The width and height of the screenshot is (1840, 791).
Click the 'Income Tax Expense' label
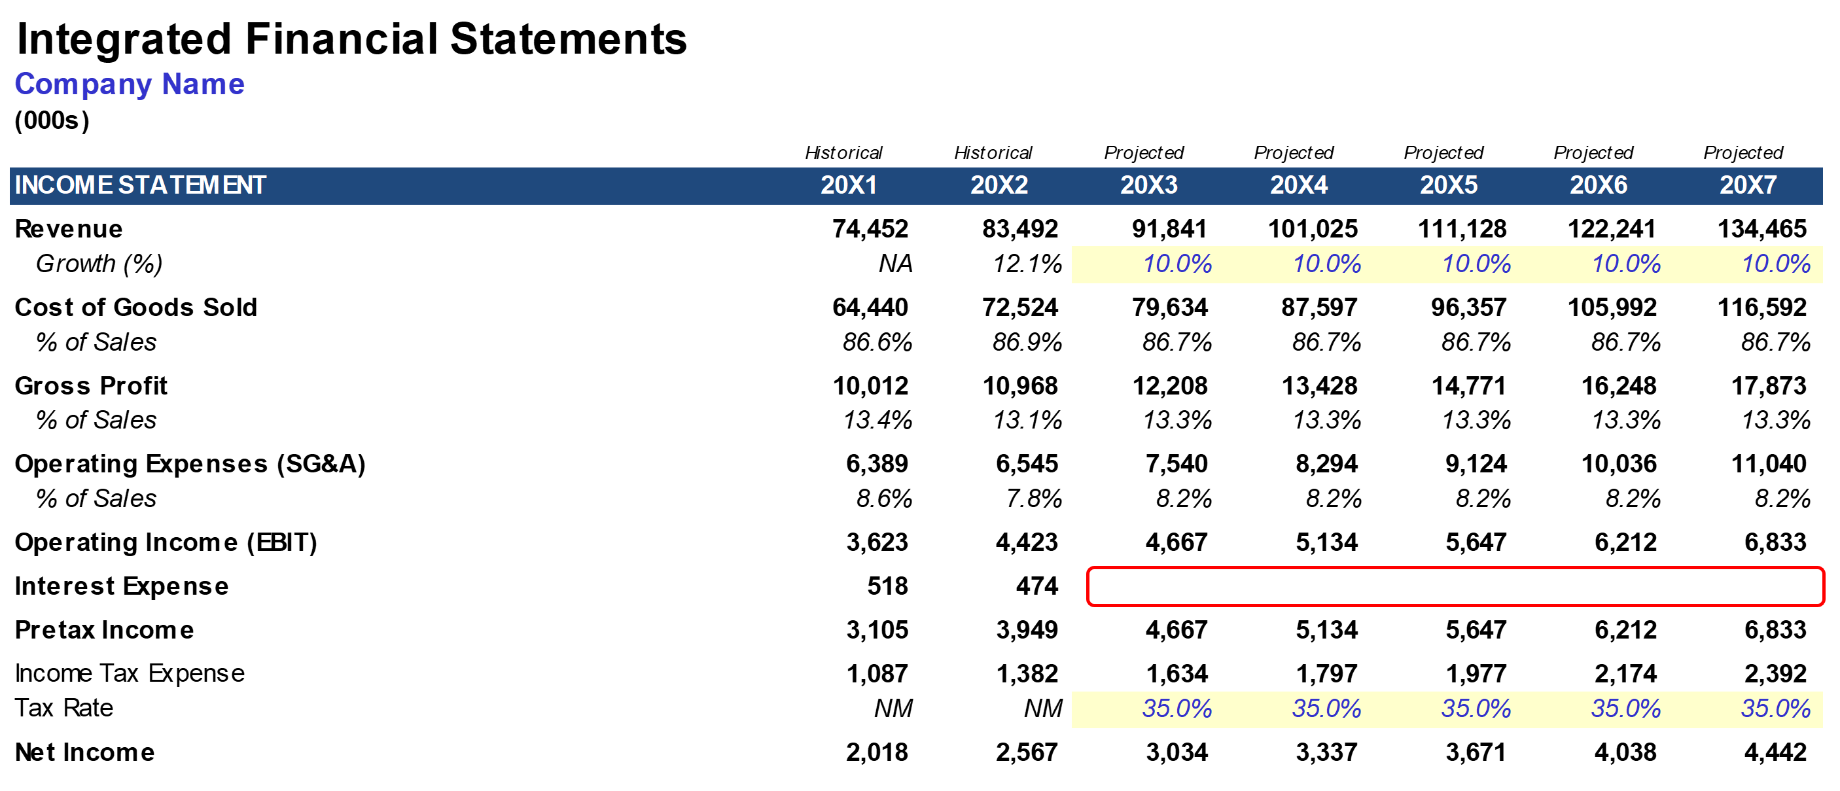pos(130,674)
